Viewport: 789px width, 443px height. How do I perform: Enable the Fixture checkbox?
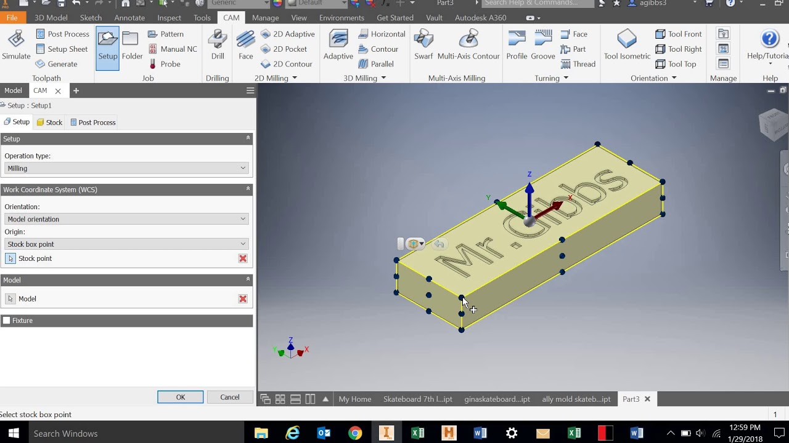click(x=7, y=321)
